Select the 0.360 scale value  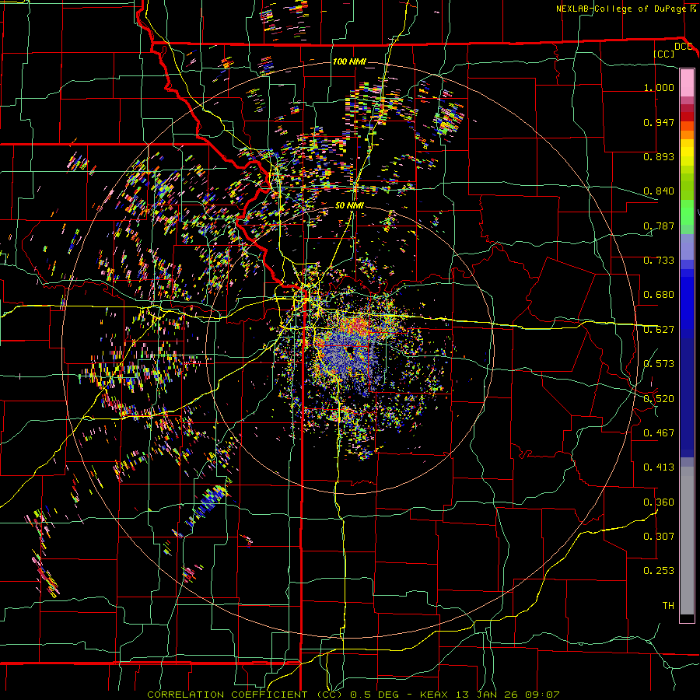click(x=659, y=502)
